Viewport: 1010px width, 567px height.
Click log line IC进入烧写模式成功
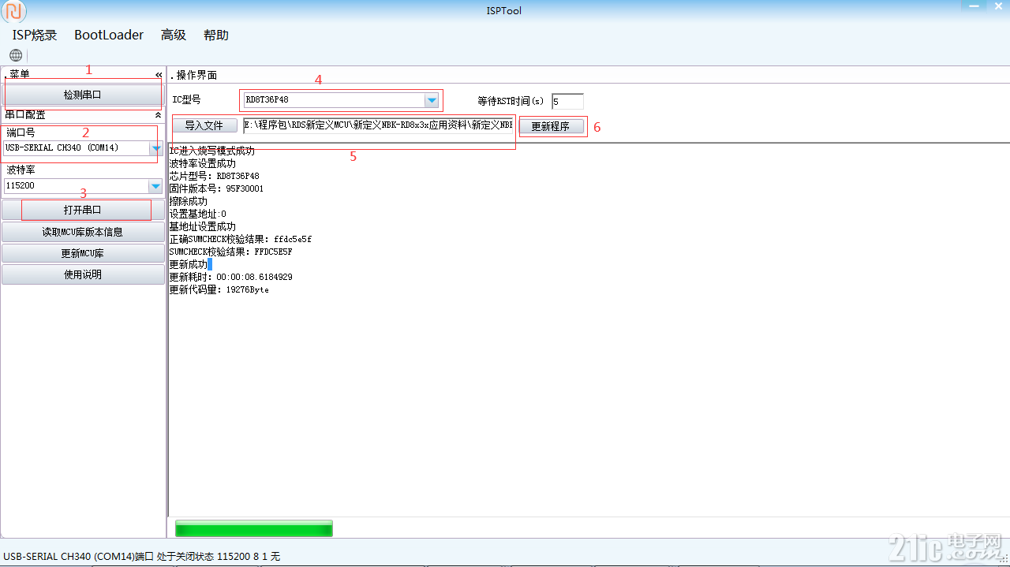point(211,151)
